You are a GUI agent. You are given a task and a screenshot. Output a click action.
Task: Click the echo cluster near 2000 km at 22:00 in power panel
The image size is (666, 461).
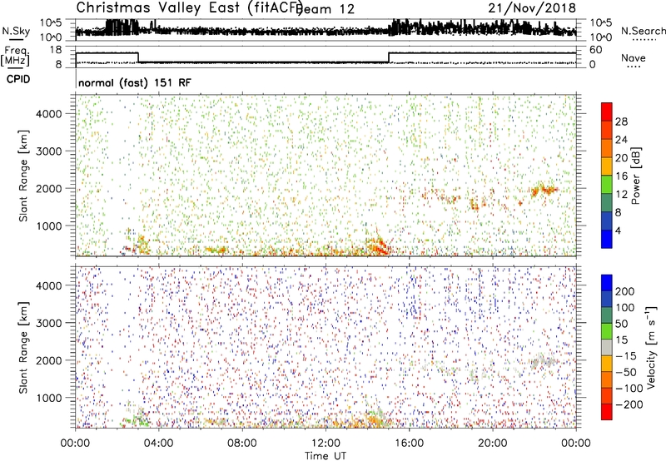544,190
